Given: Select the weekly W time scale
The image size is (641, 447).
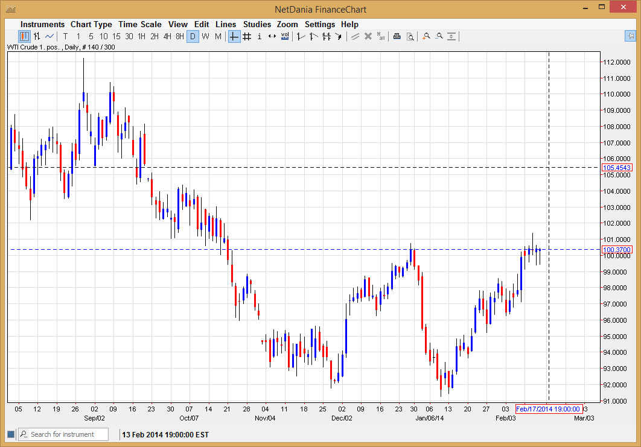Looking at the screenshot, I should [x=205, y=36].
